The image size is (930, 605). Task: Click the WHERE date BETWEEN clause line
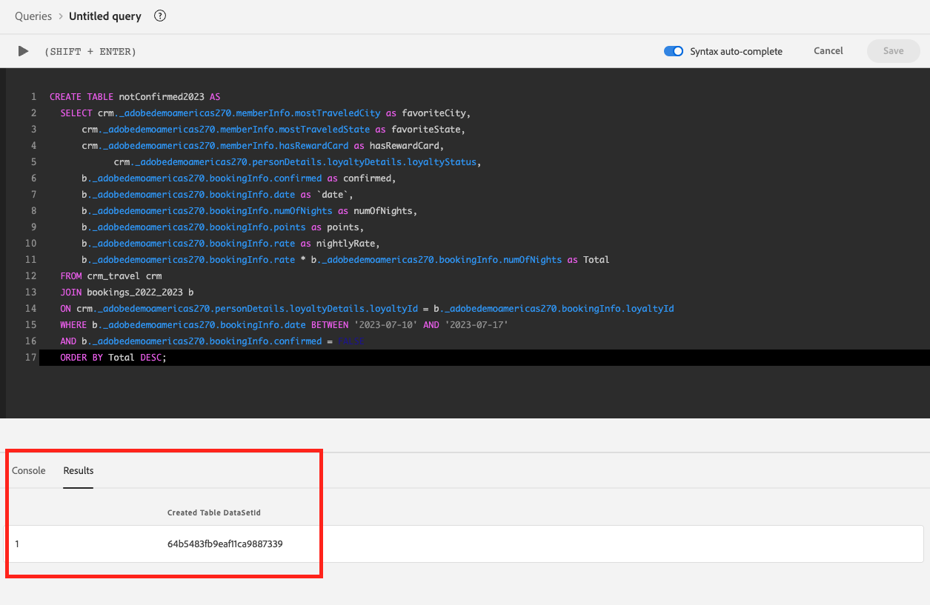[285, 325]
